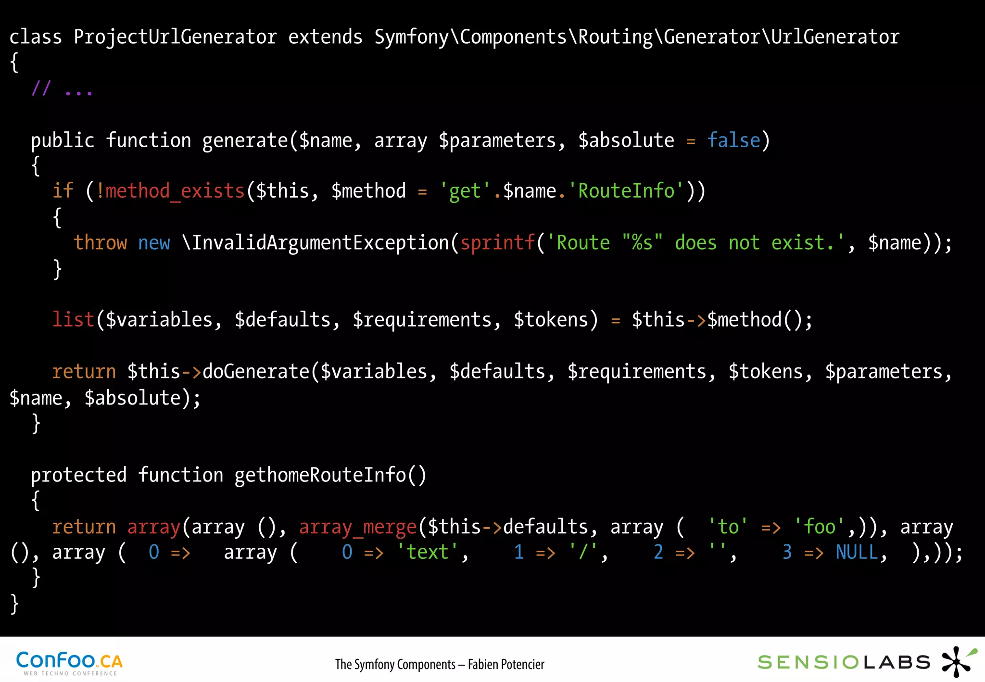Click the blue 'new' keyword

(154, 243)
